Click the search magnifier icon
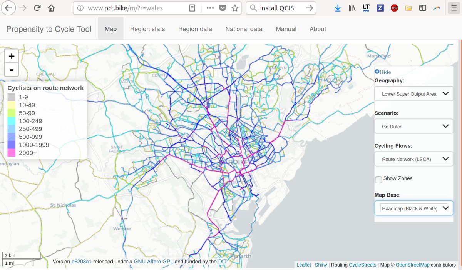This screenshot has width=462, height=270. pyautogui.click(x=253, y=8)
